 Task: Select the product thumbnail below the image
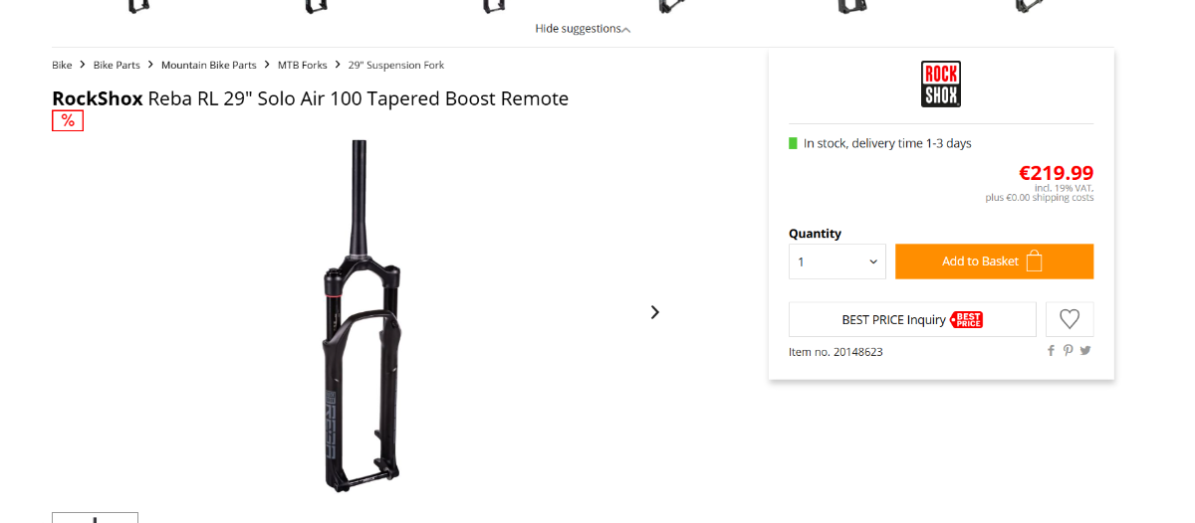tap(95, 517)
